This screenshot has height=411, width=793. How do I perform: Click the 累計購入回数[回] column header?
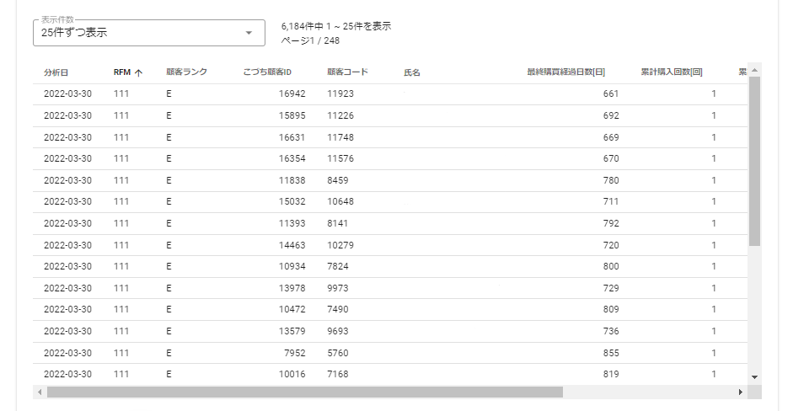(672, 72)
